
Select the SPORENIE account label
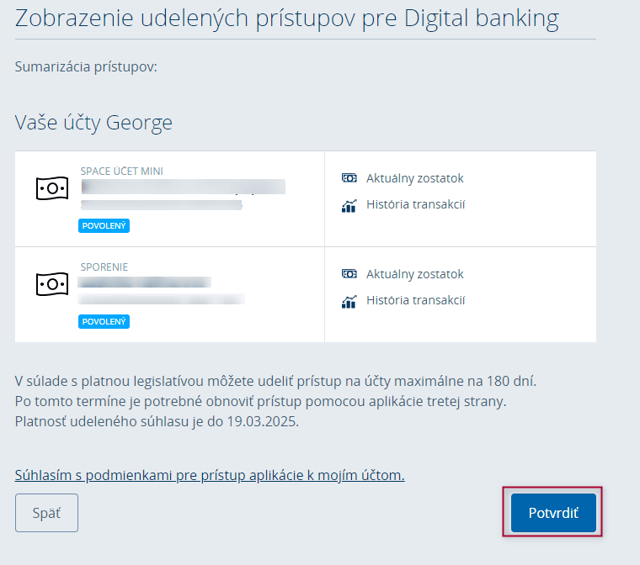(104, 267)
